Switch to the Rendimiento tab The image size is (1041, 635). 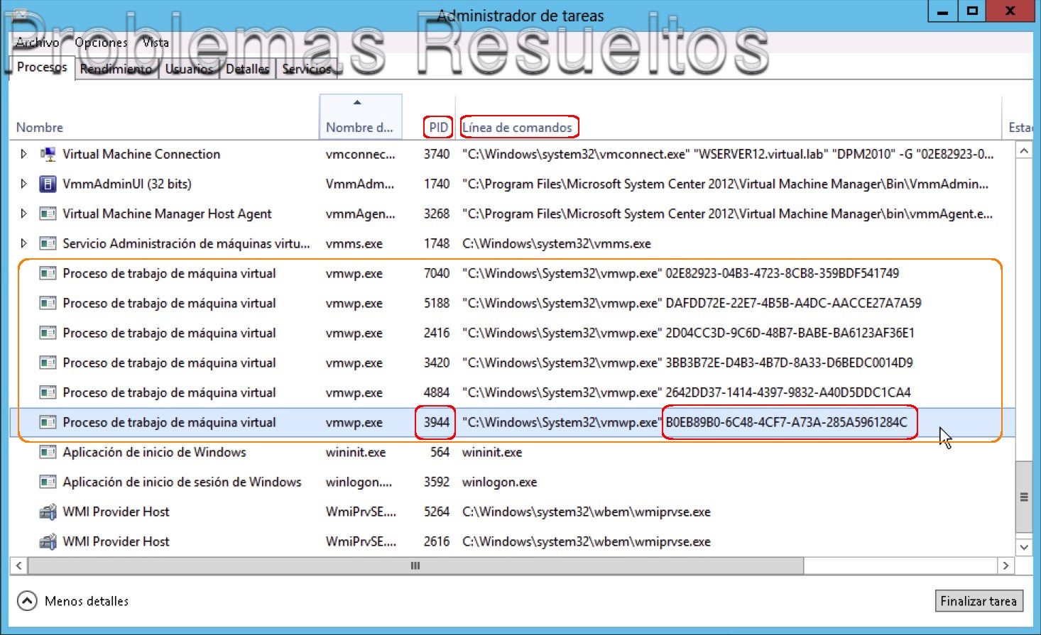[x=116, y=69]
